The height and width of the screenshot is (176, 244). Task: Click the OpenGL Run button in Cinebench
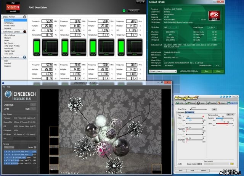(x=33, y=105)
